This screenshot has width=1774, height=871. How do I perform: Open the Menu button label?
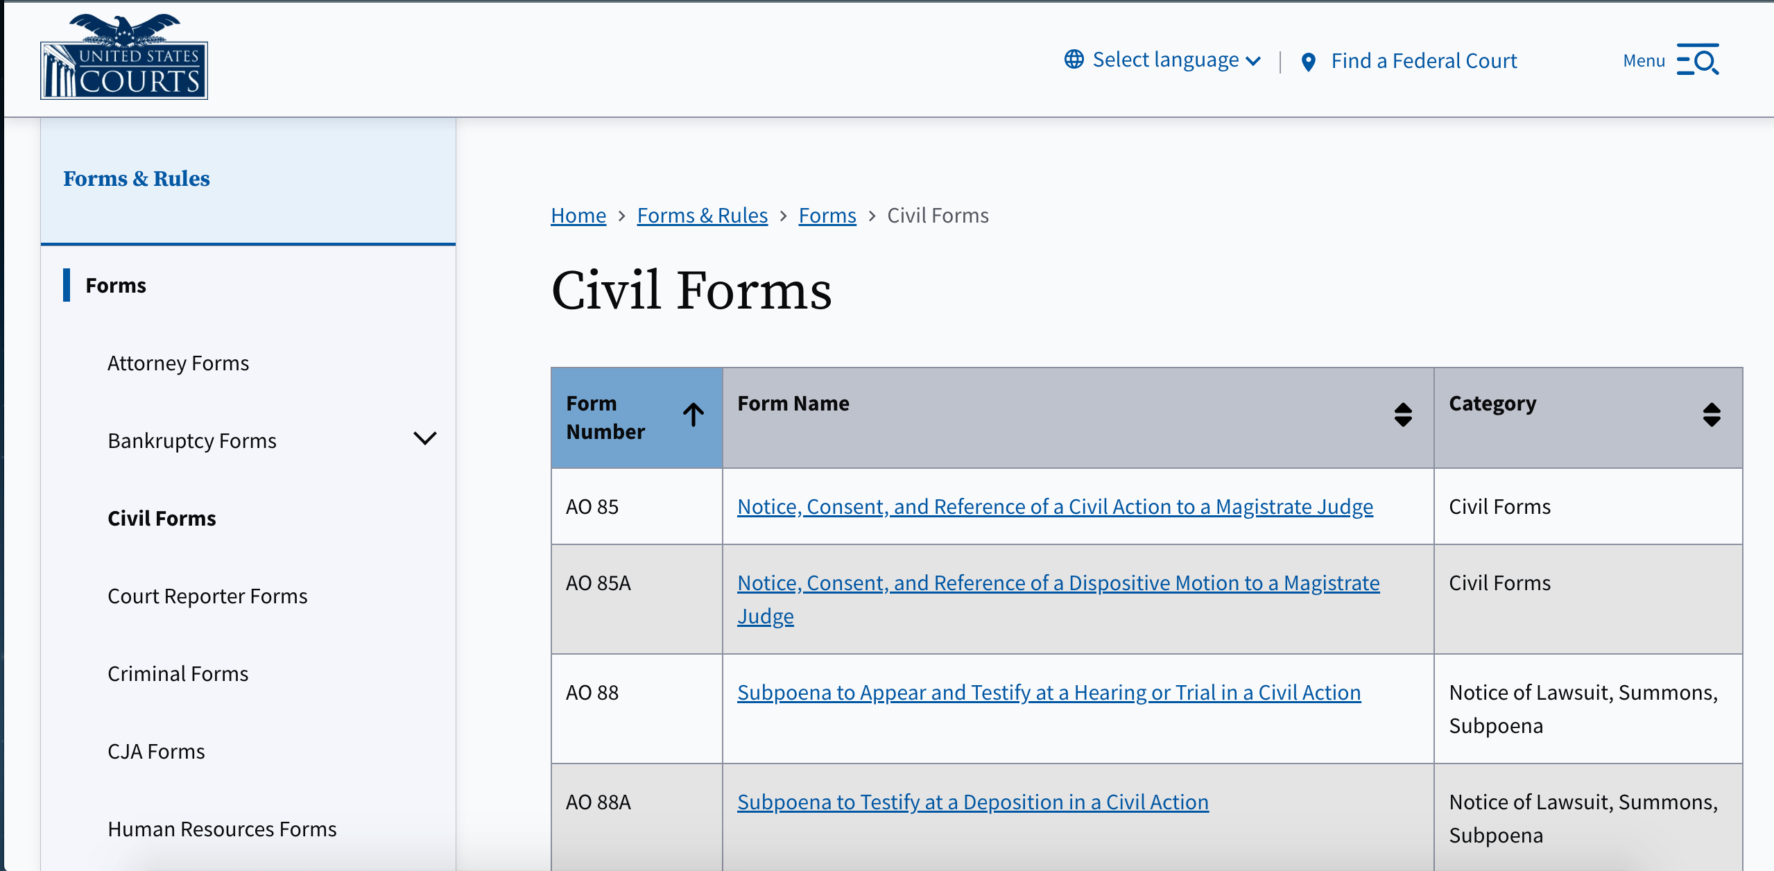point(1644,61)
